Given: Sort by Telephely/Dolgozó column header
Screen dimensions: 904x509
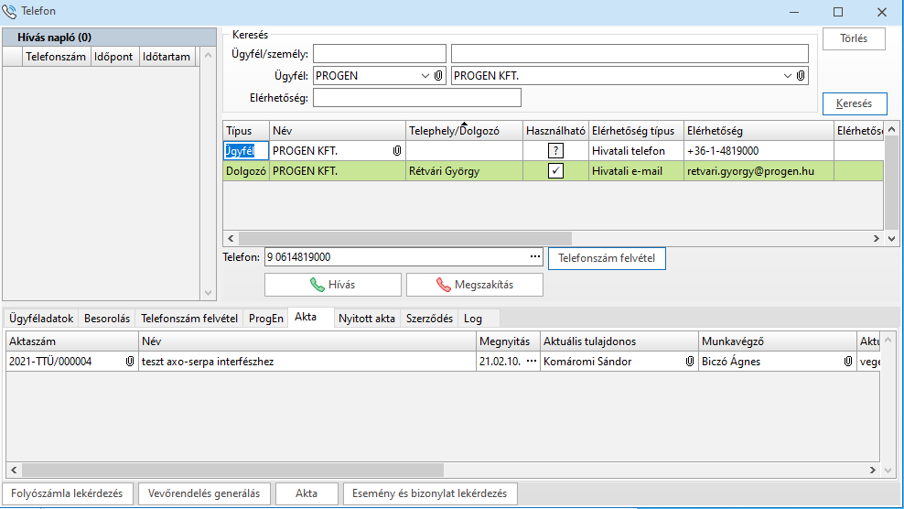Looking at the screenshot, I should pos(465,131).
